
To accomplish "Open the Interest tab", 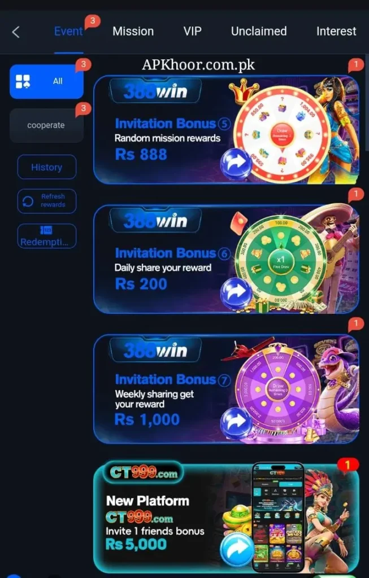I will click(336, 32).
